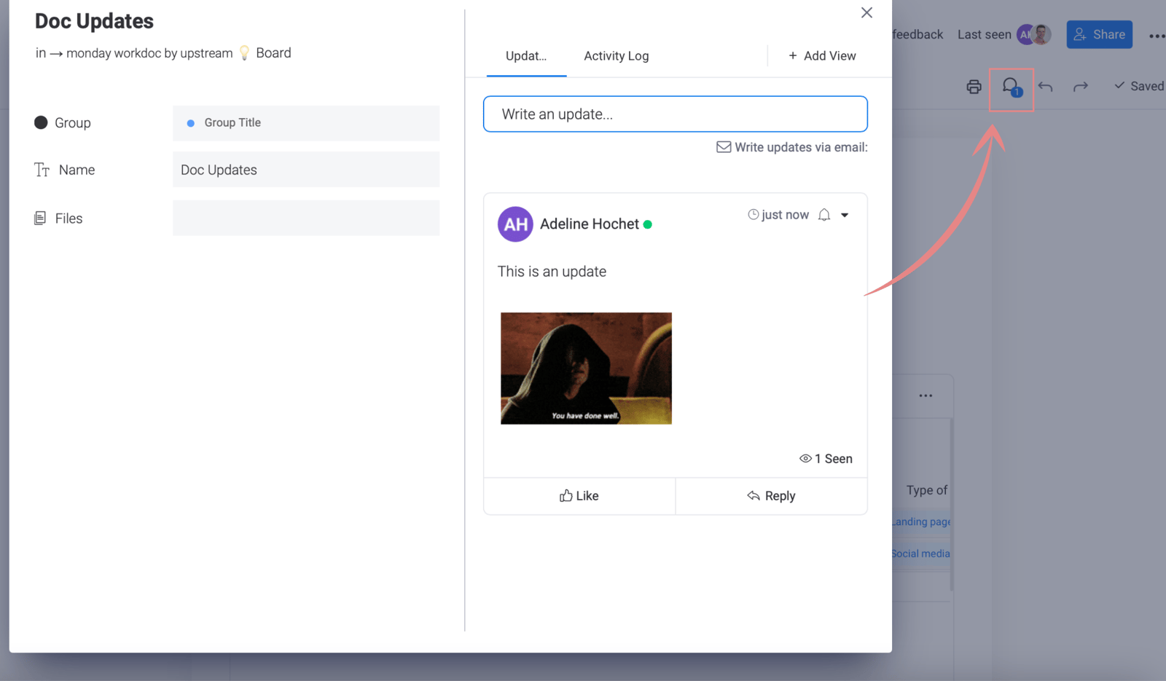Open the top-right three-dot menu
Viewport: 1166px width, 681px height.
pyautogui.click(x=1157, y=34)
